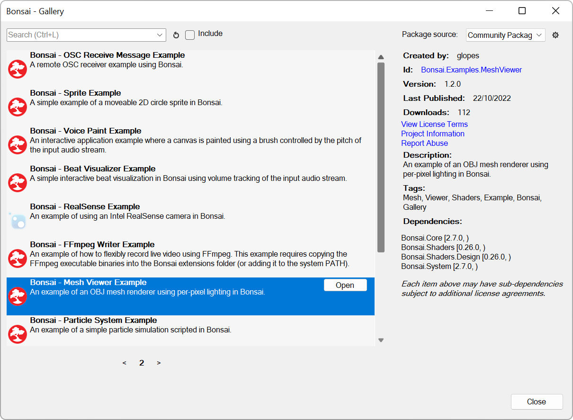The height and width of the screenshot is (420, 573).
Task: Select Bonsai - Mesh Viewer Example title
Action: 88,283
